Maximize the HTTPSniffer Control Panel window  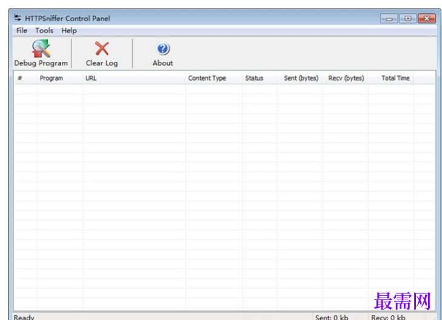pyautogui.click(x=407, y=19)
